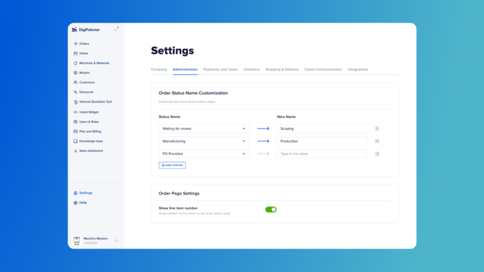Remove the Scoping status row icon
This screenshot has width=484, height=272.
tap(377, 128)
